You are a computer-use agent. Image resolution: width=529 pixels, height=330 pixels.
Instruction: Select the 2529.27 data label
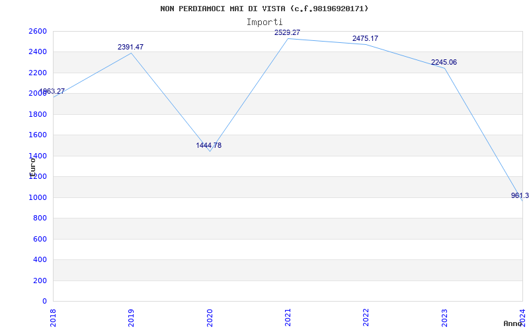pyautogui.click(x=287, y=32)
